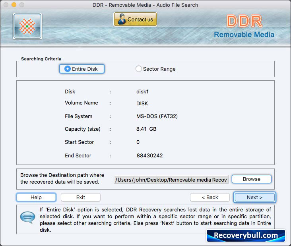Click the Recoverybull.com banner
The image size is (291, 246).
pyautogui.click(x=246, y=235)
